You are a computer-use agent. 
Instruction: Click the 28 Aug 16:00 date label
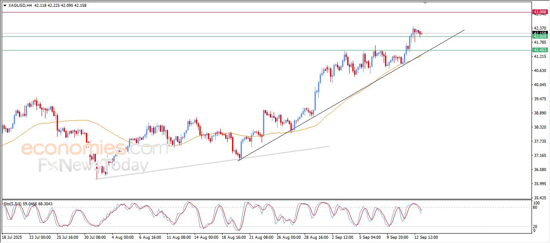click(x=315, y=237)
